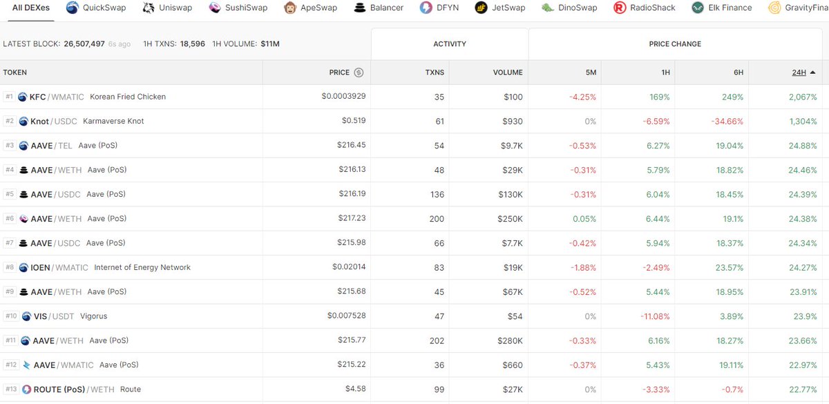829x404 pixels.
Task: Sort by the 1H price change header
Action: tap(665, 73)
